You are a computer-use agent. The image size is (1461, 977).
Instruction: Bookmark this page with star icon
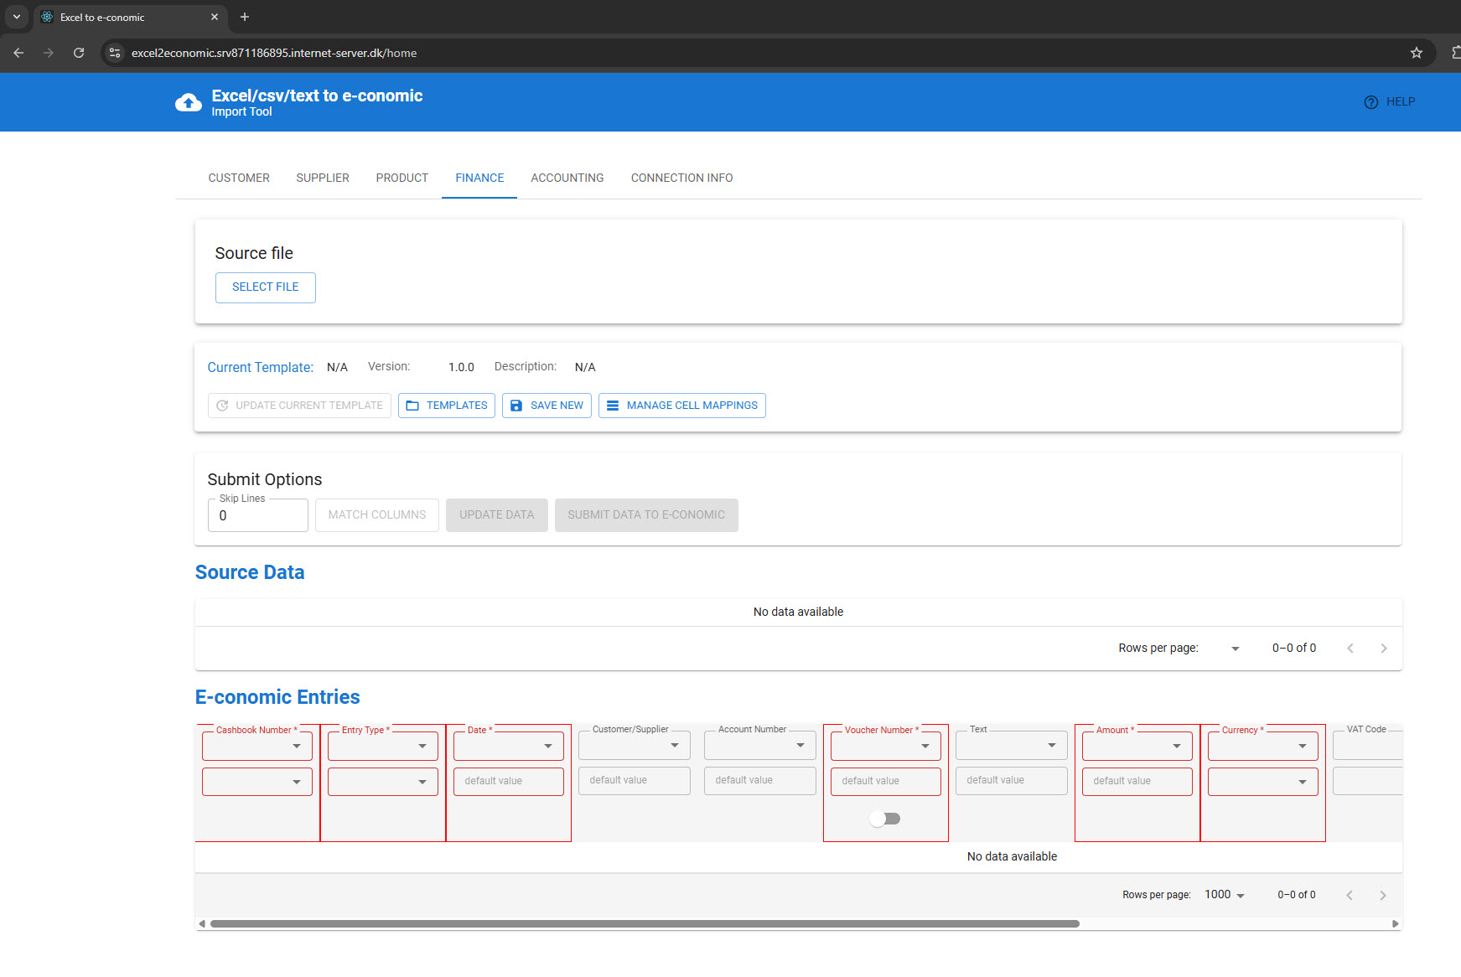(x=1417, y=53)
